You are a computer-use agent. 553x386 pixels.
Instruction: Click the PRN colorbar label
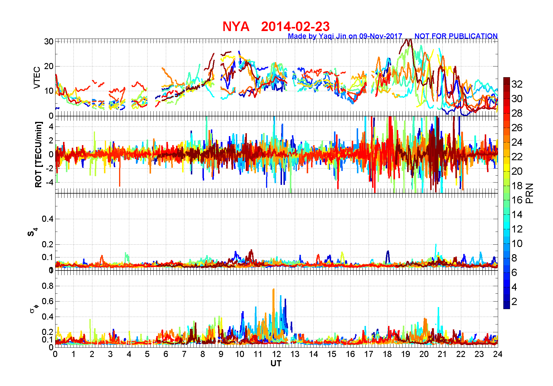tap(530, 193)
